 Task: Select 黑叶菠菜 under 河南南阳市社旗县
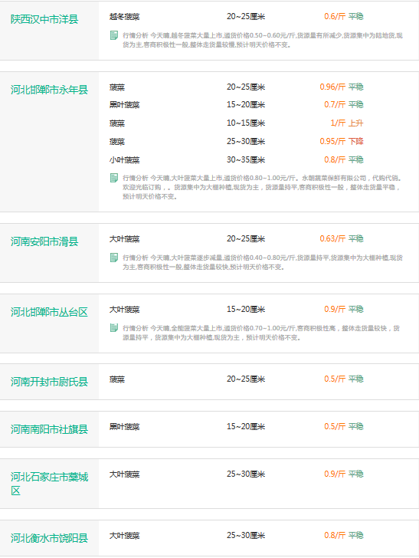pos(125,426)
